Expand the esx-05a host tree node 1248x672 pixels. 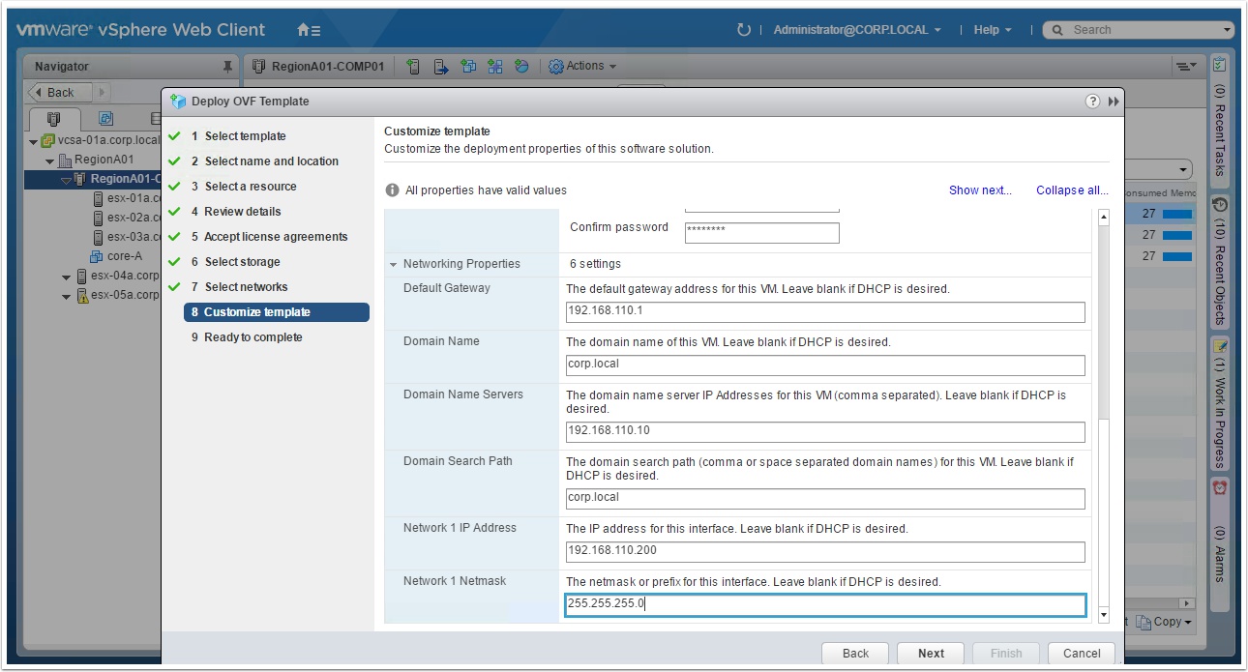pyautogui.click(x=66, y=296)
